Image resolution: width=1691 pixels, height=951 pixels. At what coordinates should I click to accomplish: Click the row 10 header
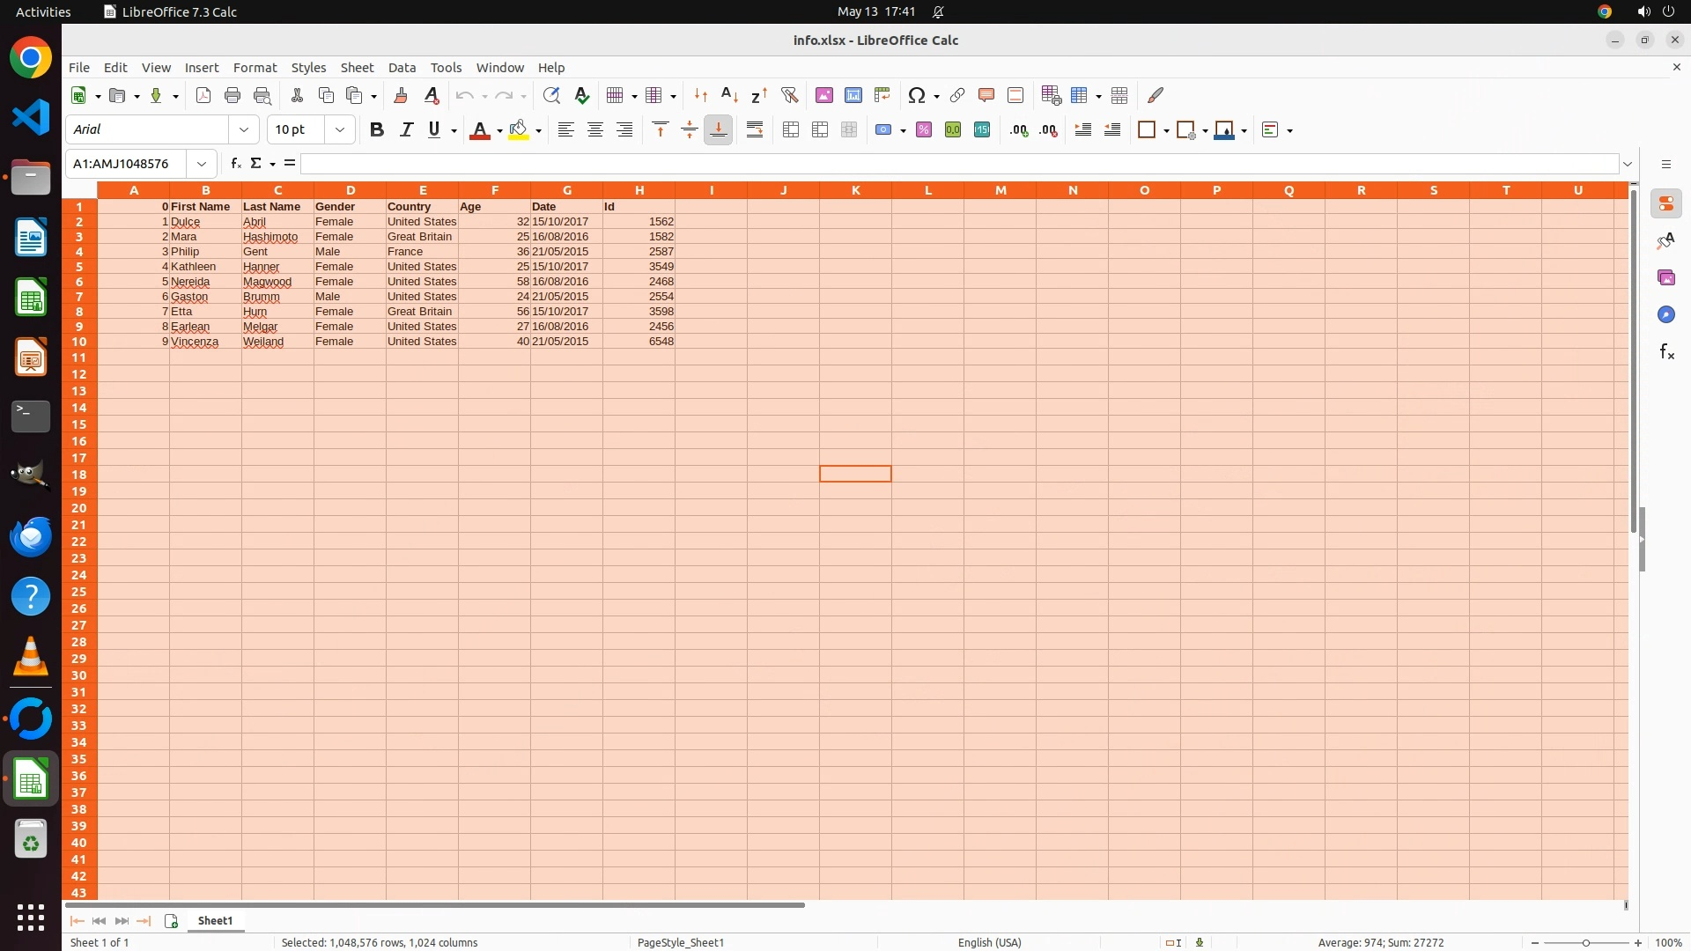pos(79,342)
